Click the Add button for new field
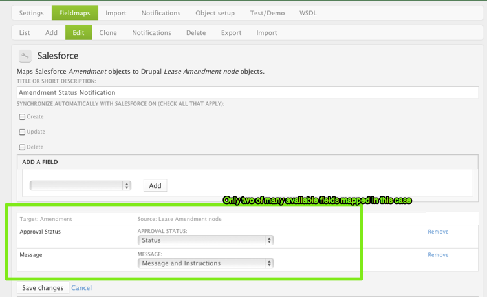 (x=155, y=186)
